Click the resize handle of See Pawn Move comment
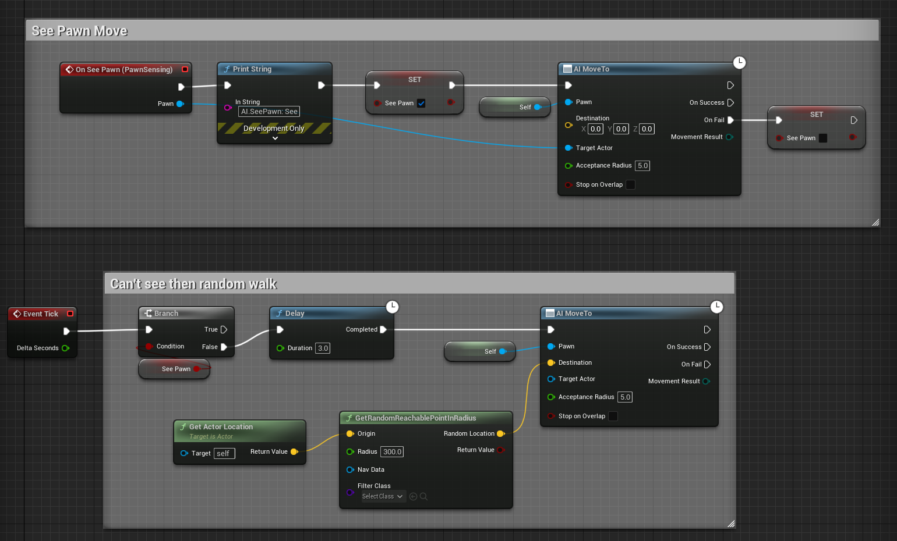This screenshot has width=897, height=541. (x=875, y=222)
